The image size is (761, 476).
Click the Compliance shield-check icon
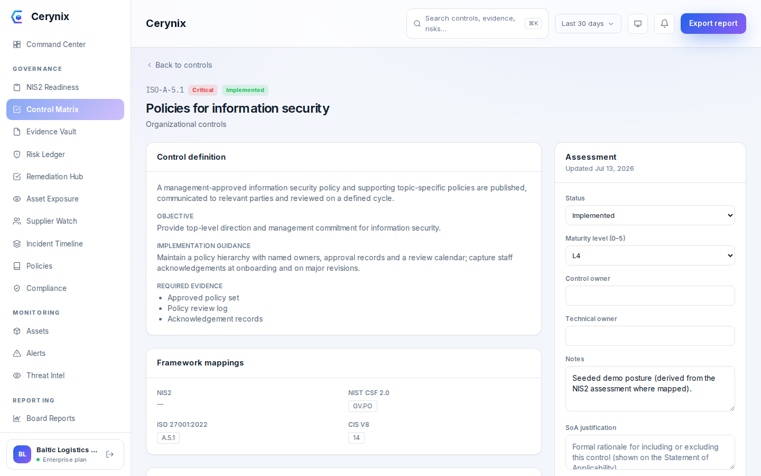(17, 288)
